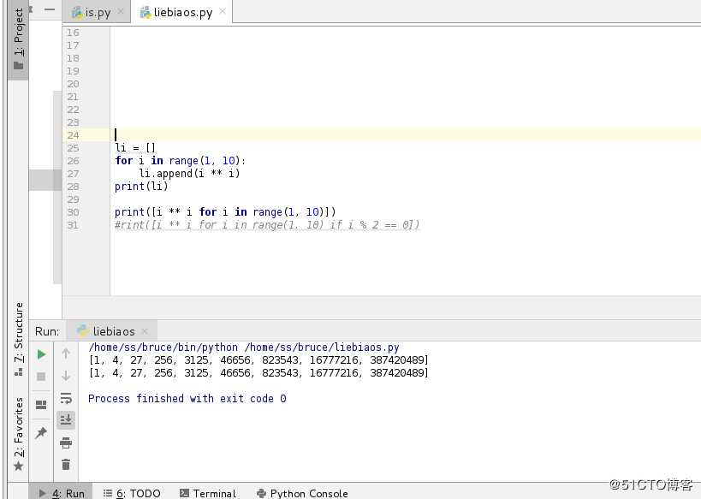Open the Structure tool window

[x=18, y=338]
